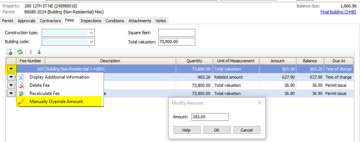Switch to the Permit tab
The height and width of the screenshot is (142, 360).
(8, 21)
